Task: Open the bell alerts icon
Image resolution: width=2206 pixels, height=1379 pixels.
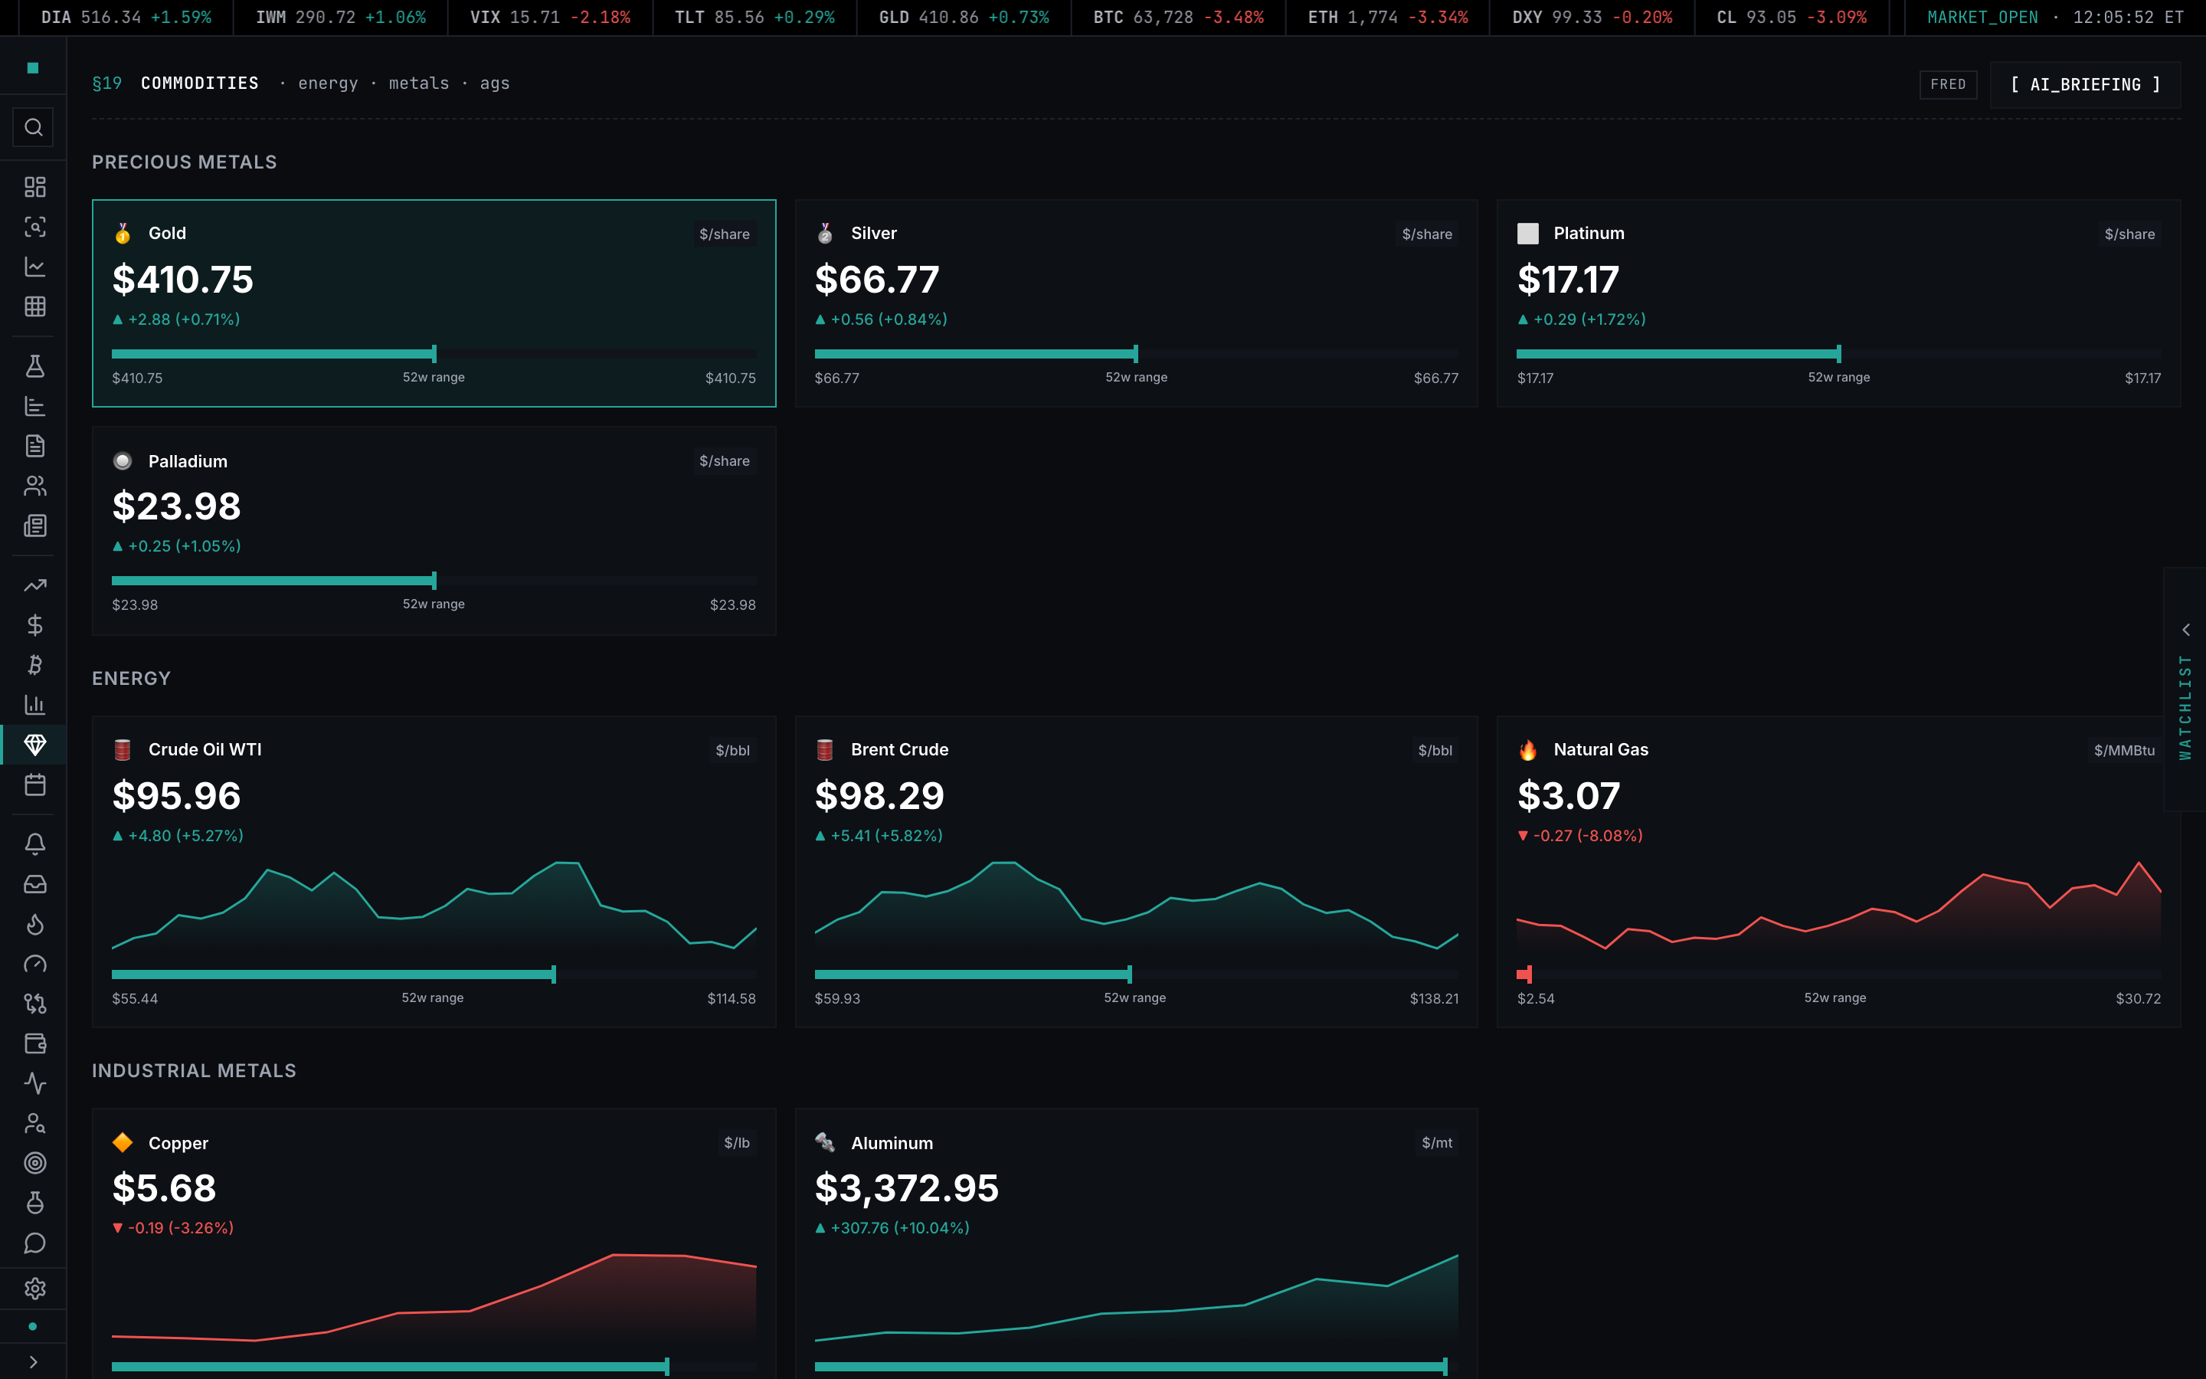Action: coord(34,844)
